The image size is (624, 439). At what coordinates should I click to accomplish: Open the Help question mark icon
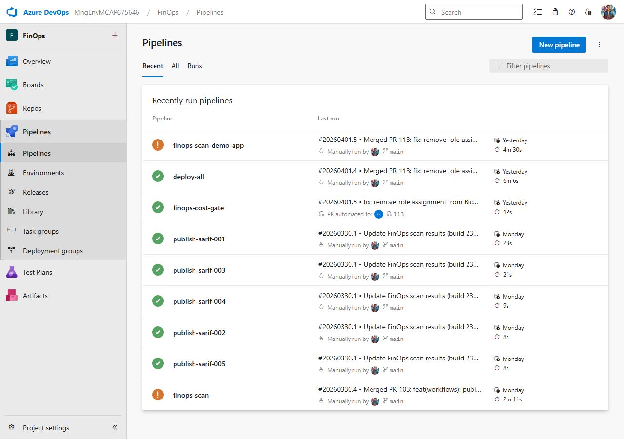point(572,12)
